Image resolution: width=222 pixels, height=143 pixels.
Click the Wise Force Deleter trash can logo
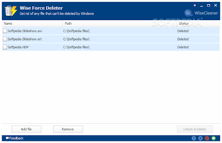(11, 11)
